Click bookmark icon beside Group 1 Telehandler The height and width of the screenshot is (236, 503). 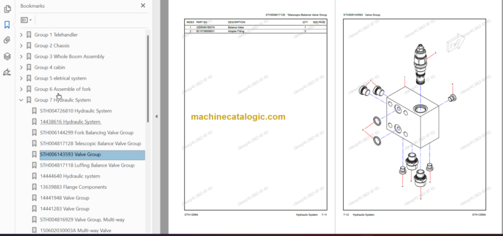point(29,35)
